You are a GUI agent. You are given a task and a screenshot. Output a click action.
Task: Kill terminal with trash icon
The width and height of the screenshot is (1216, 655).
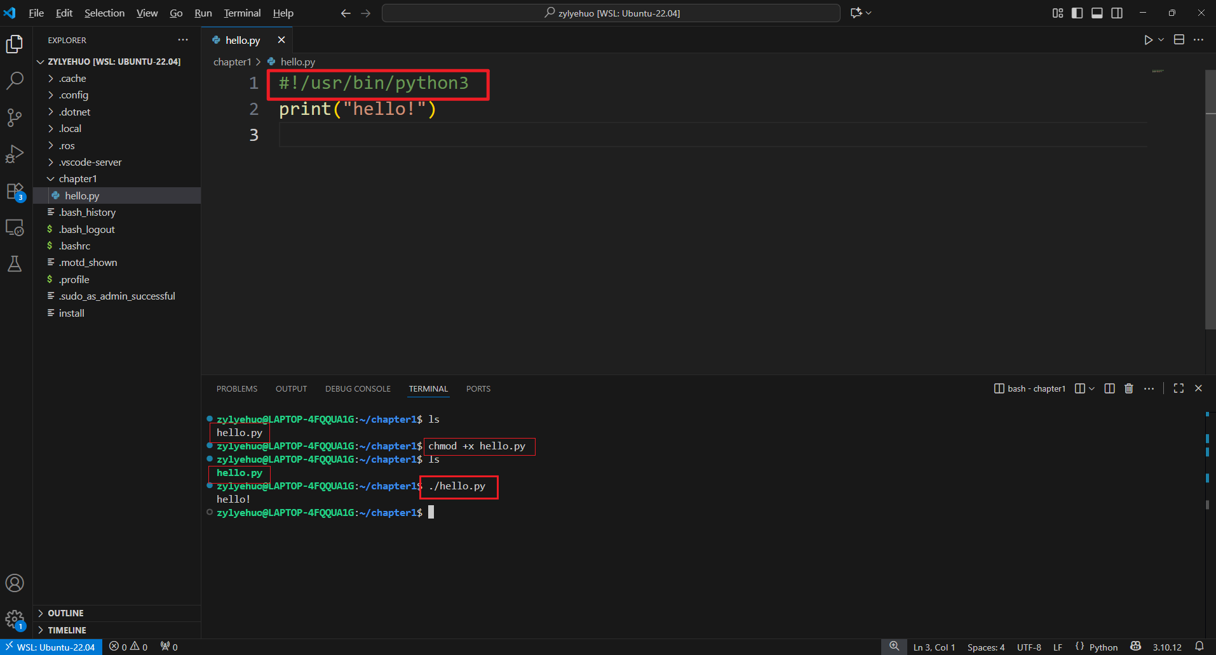pyautogui.click(x=1129, y=388)
